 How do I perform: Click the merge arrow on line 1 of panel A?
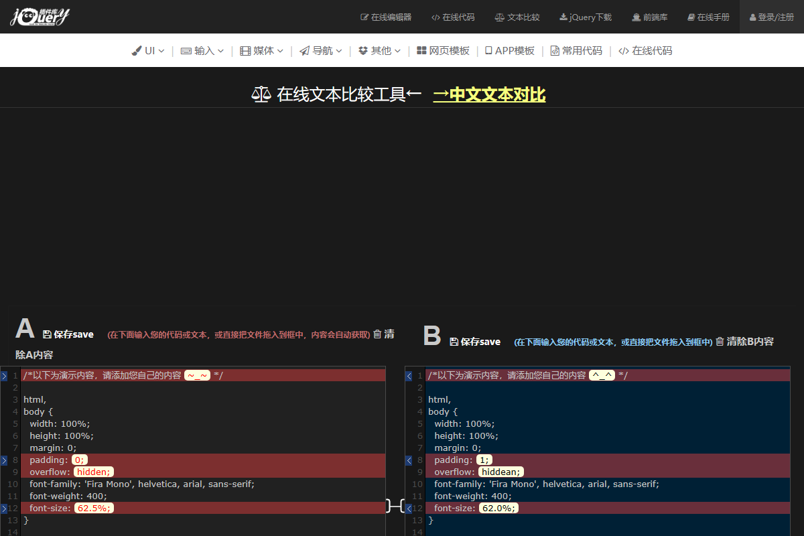click(x=4, y=375)
